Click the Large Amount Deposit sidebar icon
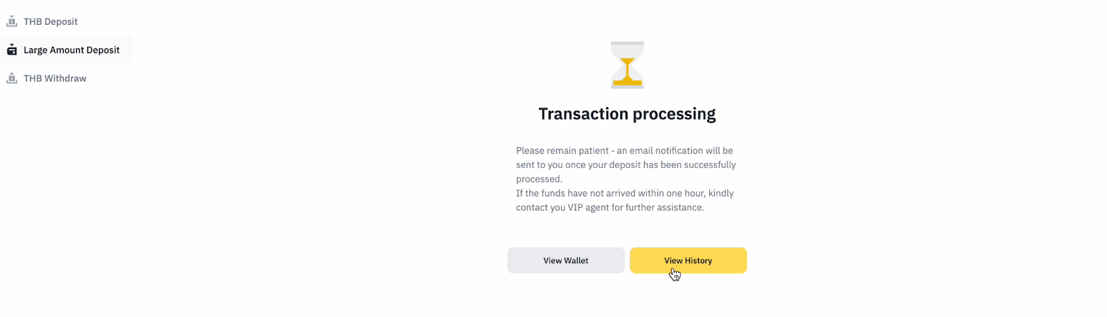 12,50
